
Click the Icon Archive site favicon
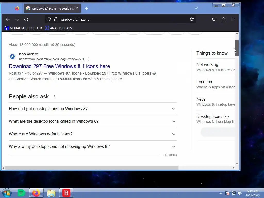tap(12, 56)
